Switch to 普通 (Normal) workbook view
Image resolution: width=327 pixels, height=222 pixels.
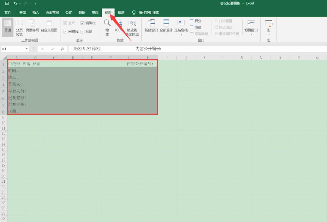point(8,27)
